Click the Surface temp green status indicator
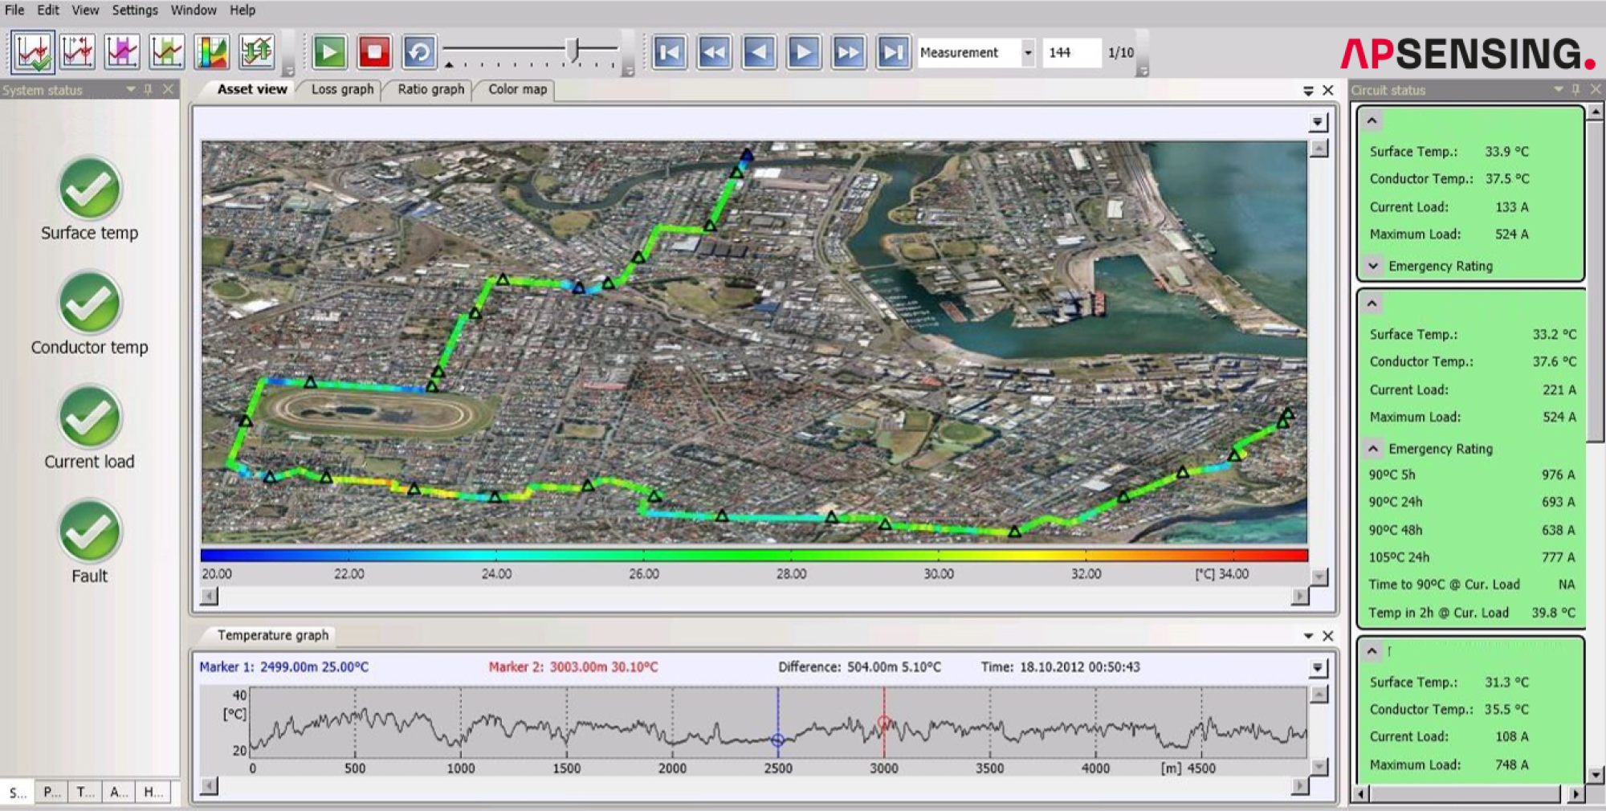 90,190
